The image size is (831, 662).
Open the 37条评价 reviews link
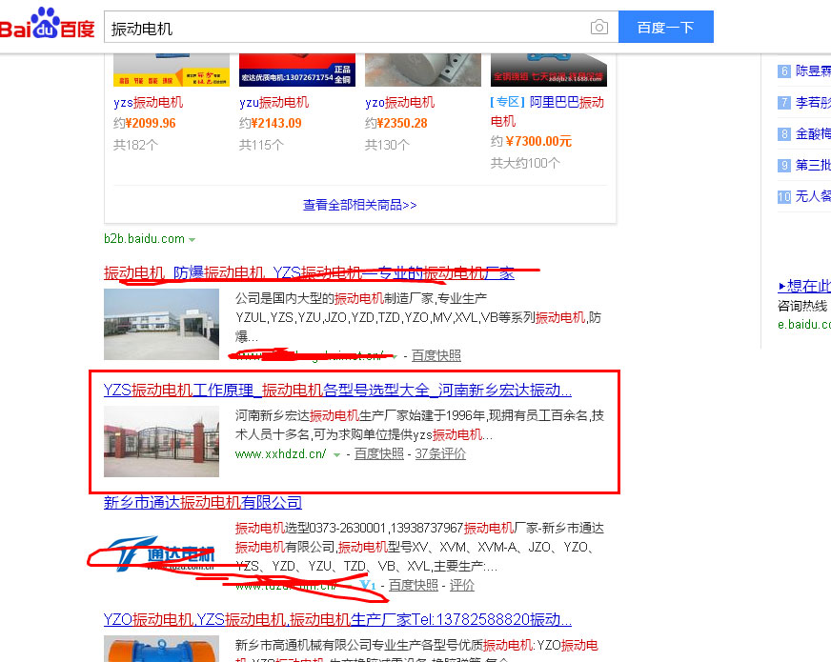[440, 454]
